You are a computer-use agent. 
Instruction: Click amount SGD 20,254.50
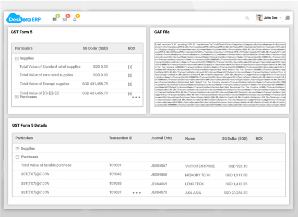click(x=235, y=193)
